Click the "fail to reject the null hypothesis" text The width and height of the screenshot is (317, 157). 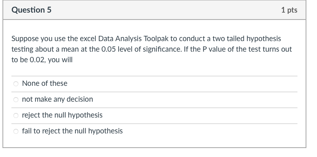73,131
